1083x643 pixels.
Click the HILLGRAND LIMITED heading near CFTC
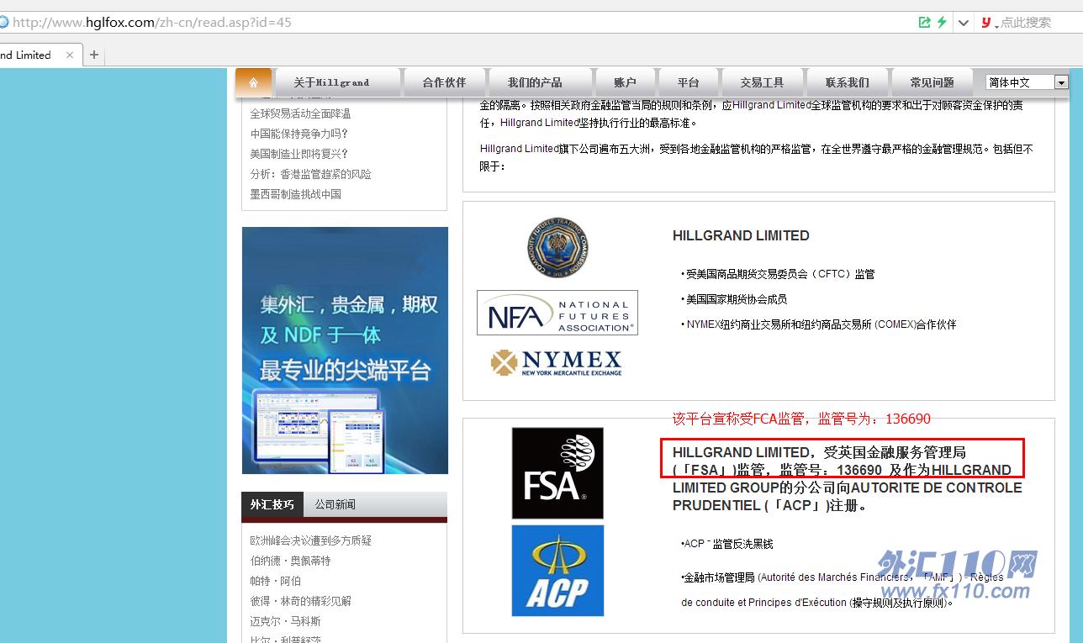(x=741, y=236)
